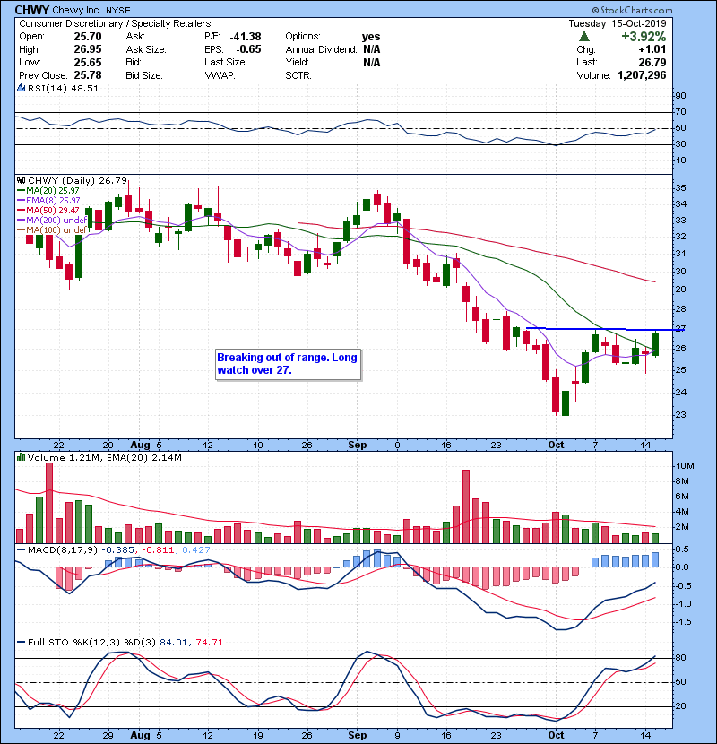Click the RSI(14) 48.51 label
Screen dimensions: 717x744
(x=63, y=88)
